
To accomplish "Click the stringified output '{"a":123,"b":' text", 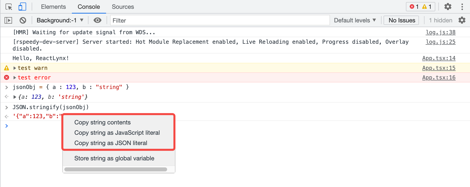I will 37,116.
